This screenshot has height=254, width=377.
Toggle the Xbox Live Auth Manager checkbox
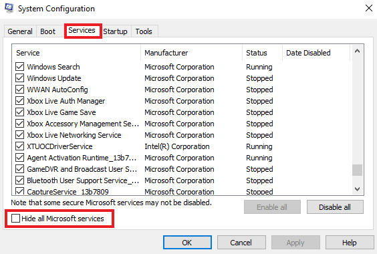pos(19,101)
